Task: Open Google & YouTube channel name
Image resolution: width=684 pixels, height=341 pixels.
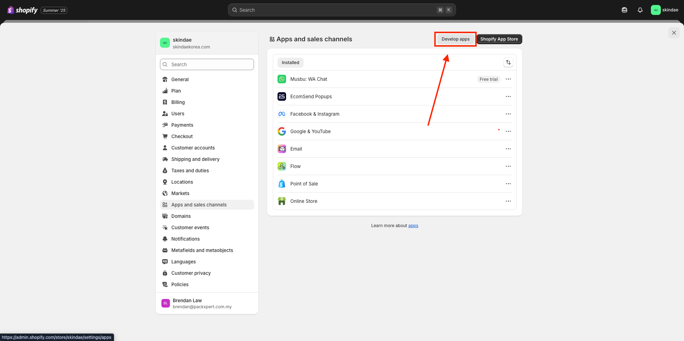Action: pyautogui.click(x=310, y=131)
